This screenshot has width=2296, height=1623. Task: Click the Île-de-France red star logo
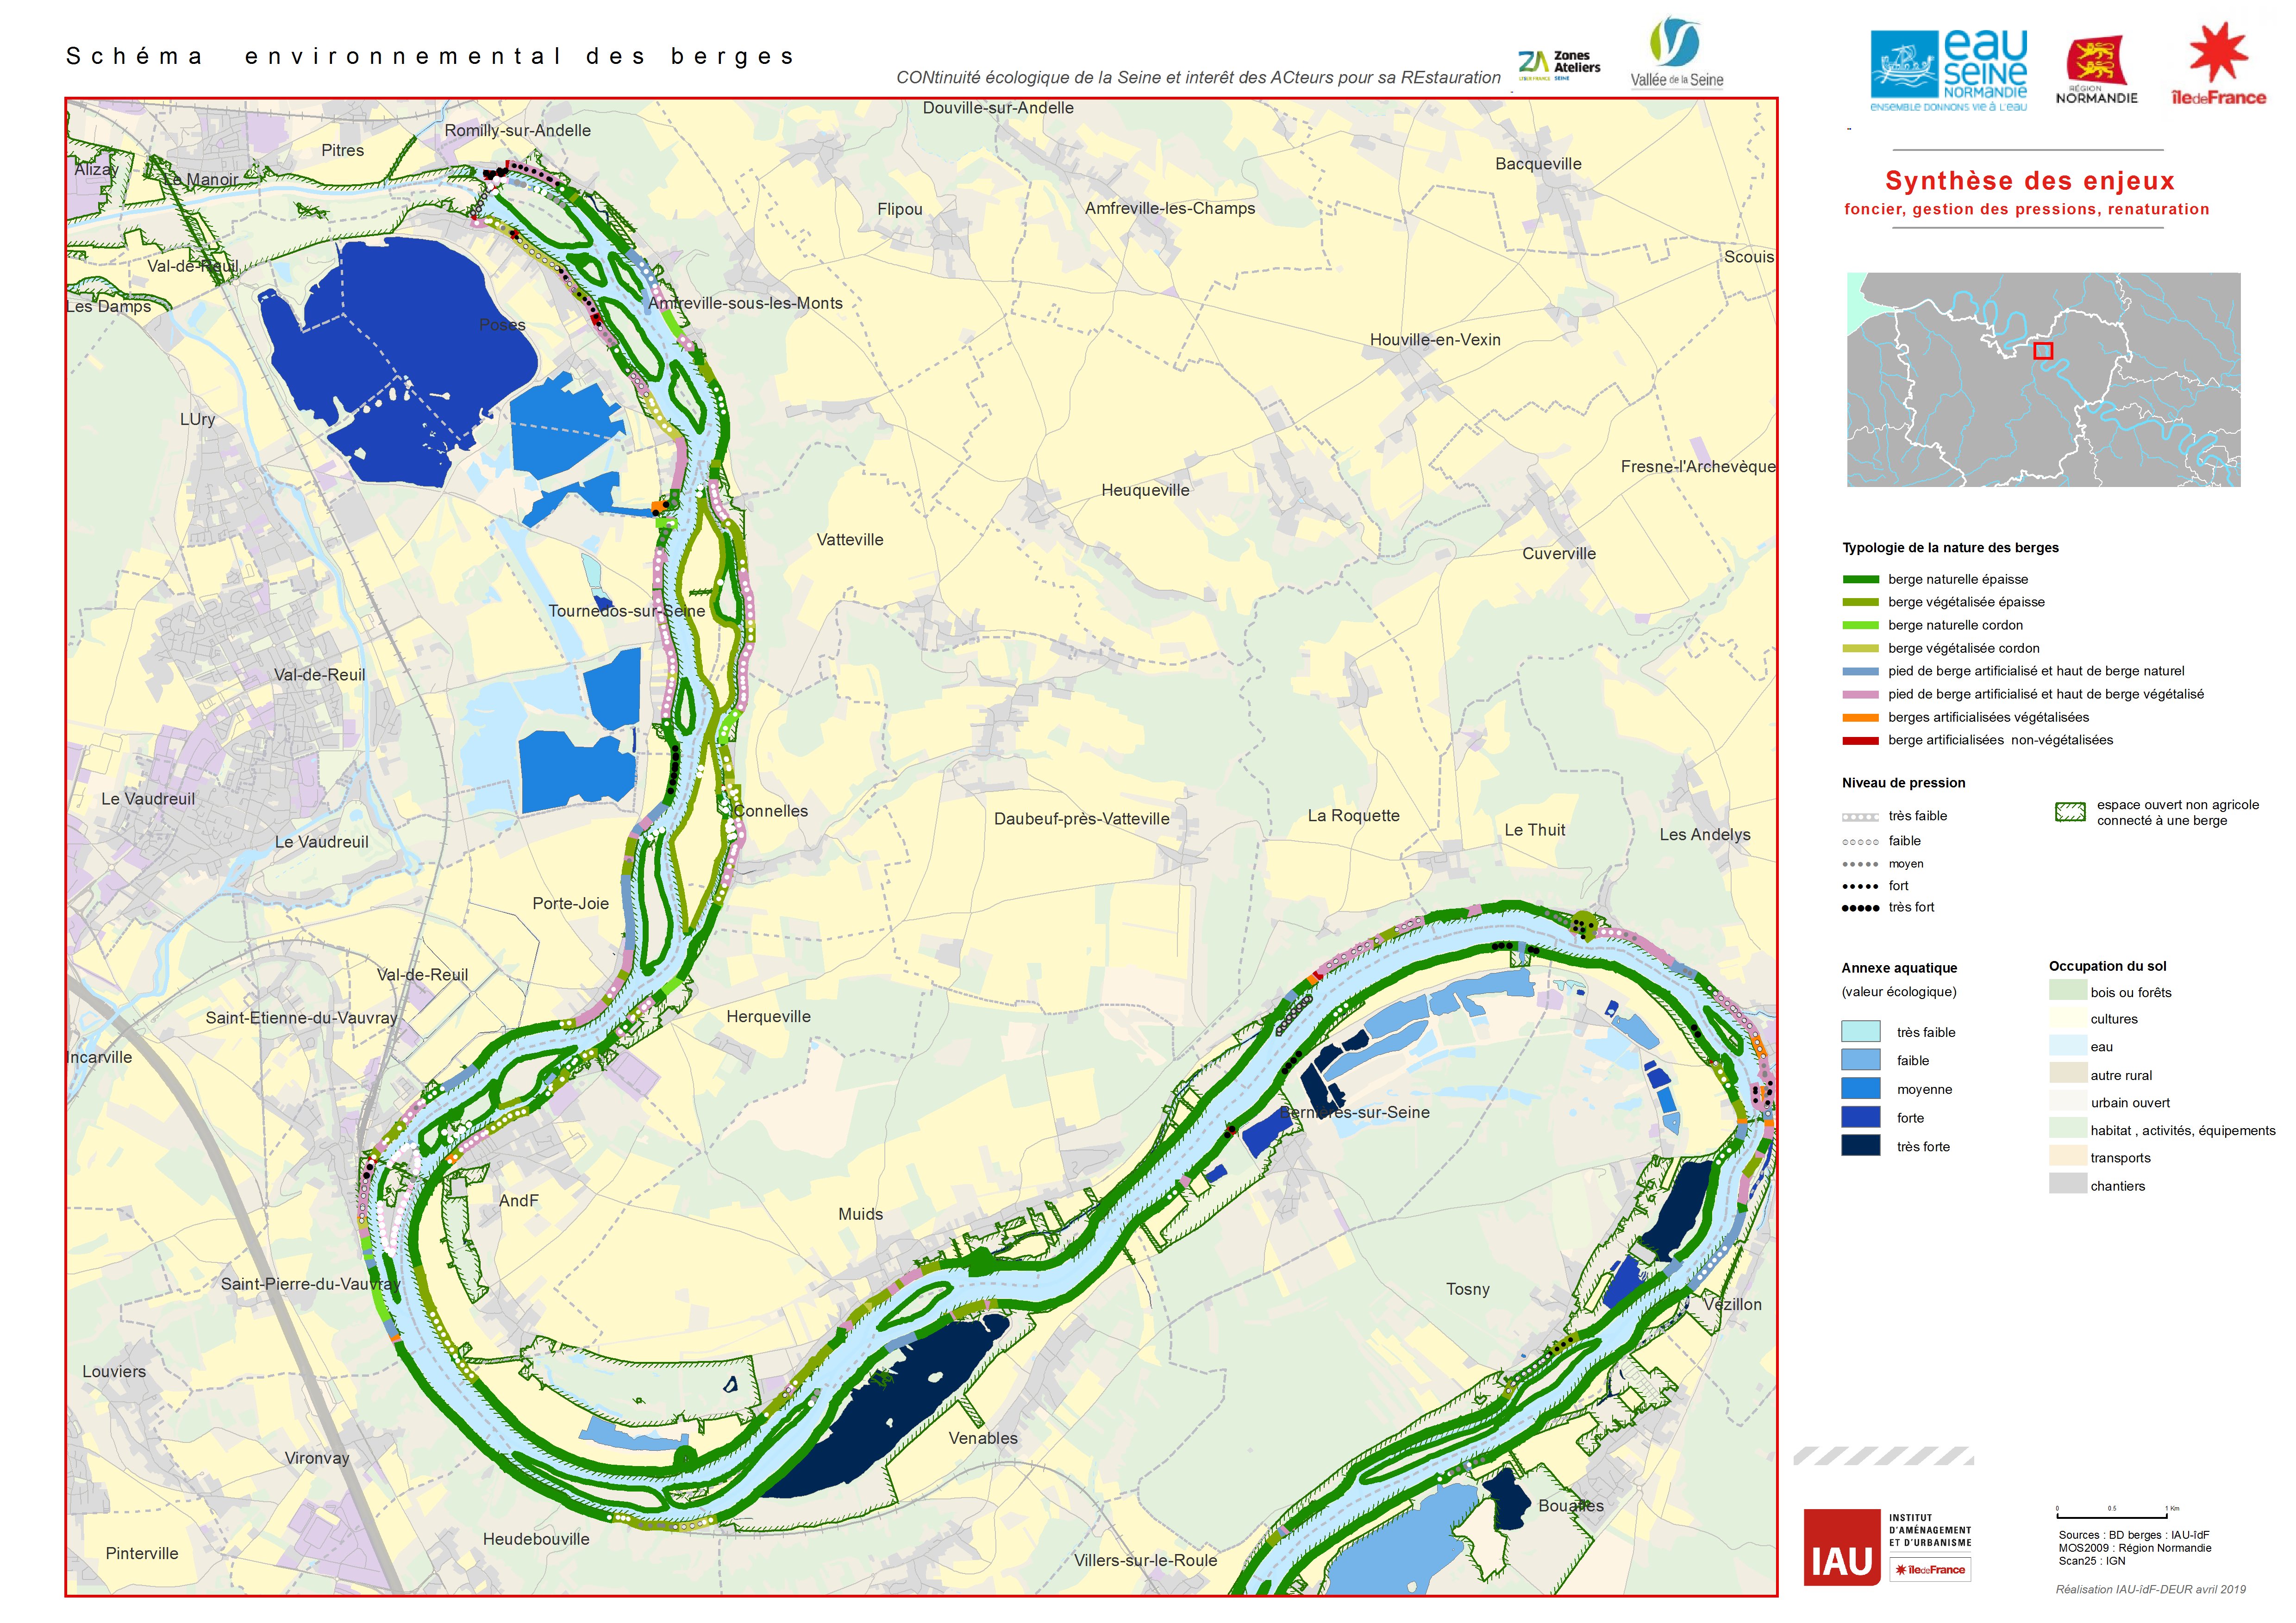click(x=2218, y=63)
